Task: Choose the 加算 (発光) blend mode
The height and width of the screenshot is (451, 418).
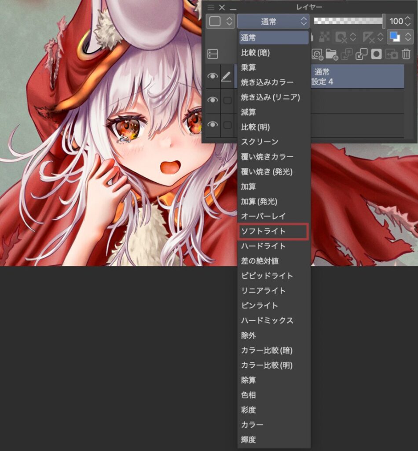Action: [x=274, y=201]
